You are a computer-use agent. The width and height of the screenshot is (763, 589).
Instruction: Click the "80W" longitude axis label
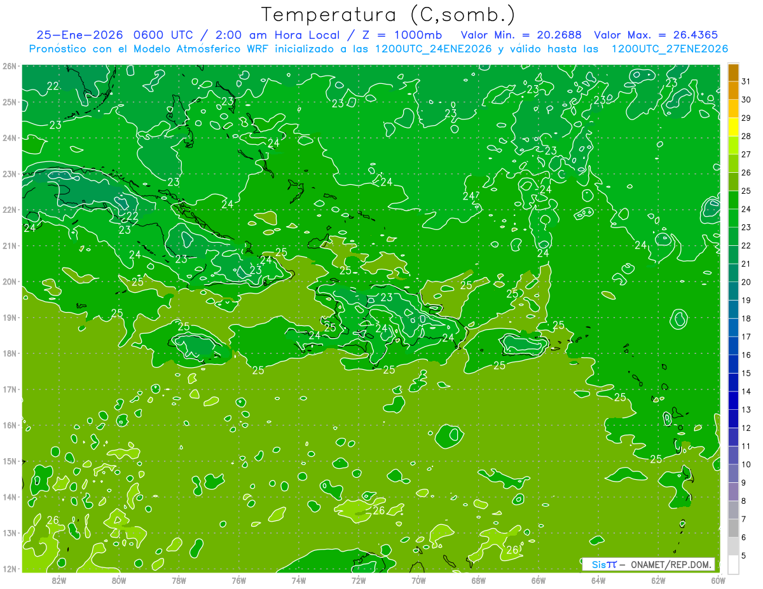119,580
